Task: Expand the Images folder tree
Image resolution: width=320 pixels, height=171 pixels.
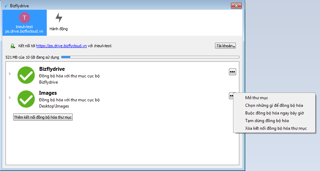Action: click(10, 98)
